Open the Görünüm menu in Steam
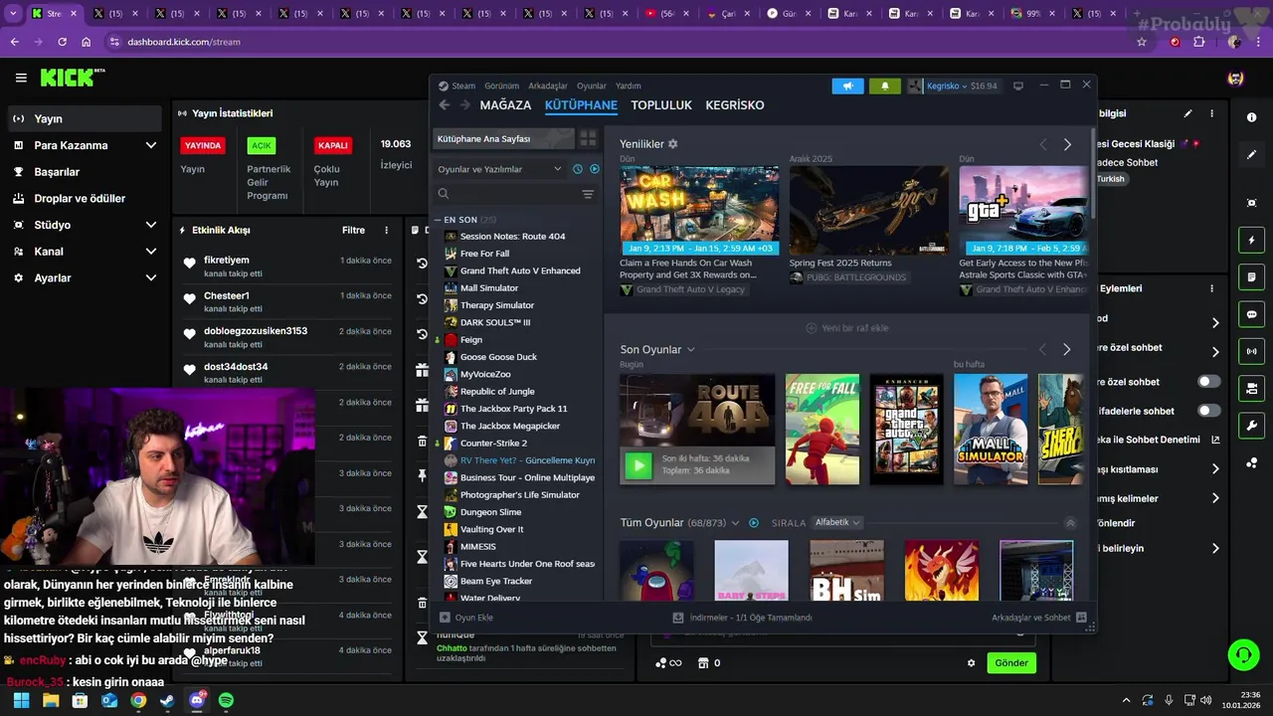The image size is (1273, 716). coord(501,87)
